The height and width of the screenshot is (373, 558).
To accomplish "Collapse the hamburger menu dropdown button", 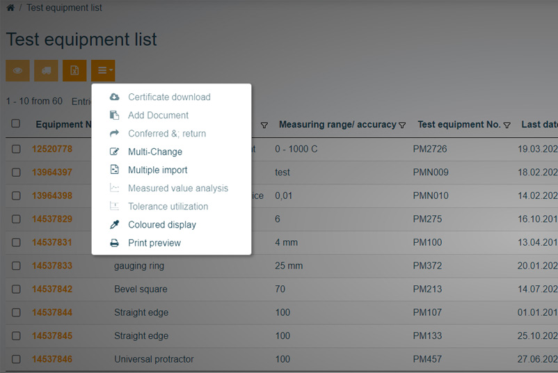I will 103,70.
